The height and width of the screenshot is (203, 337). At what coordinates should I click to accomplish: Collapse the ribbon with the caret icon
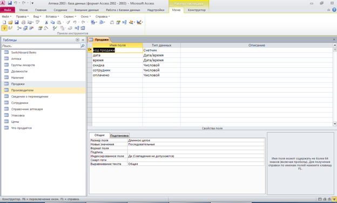328,10
